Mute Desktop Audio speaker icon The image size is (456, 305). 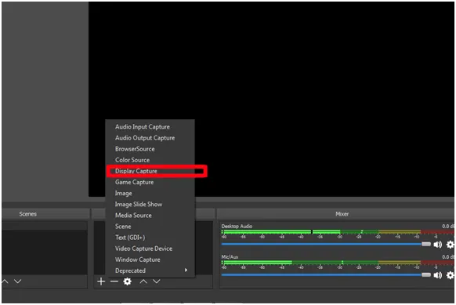pyautogui.click(x=438, y=245)
